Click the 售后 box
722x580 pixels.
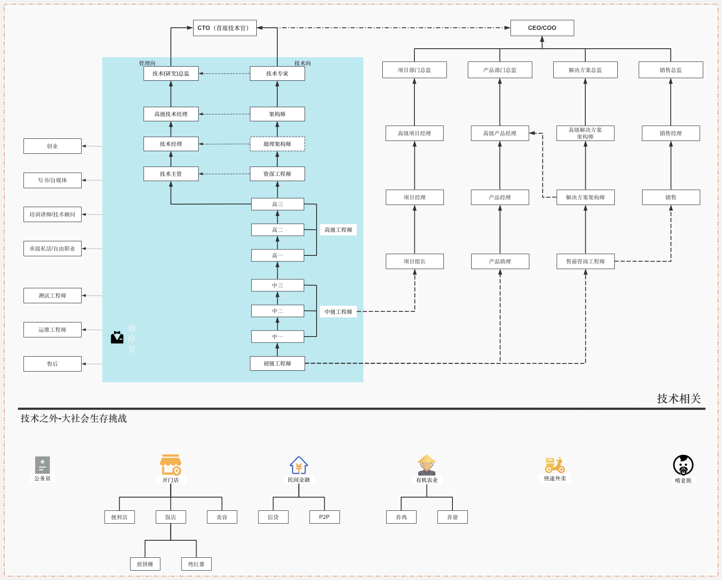(x=53, y=364)
